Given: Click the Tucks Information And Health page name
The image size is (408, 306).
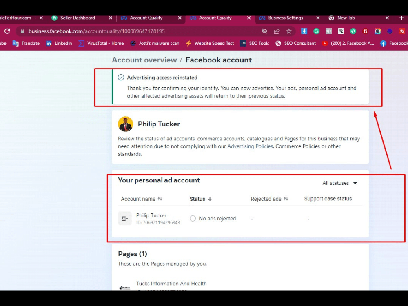Looking at the screenshot, I should [171, 284].
